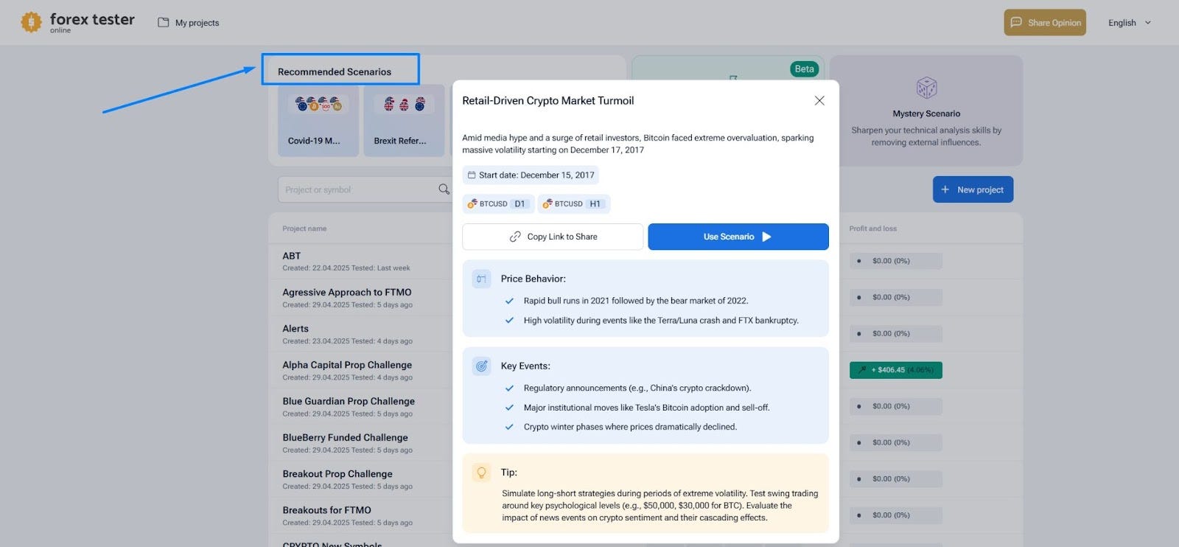Open the Brexit Referendum scenario card

pos(404,120)
